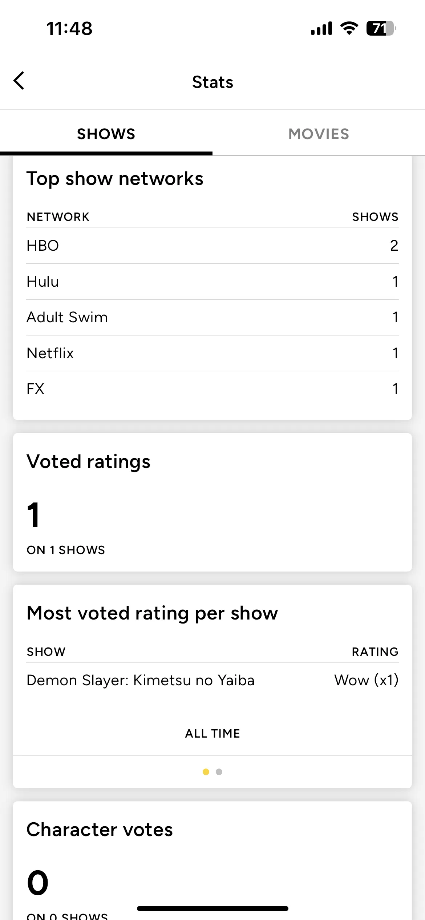The height and width of the screenshot is (920, 425).
Task: Switch to the Movies tab
Action: [319, 134]
